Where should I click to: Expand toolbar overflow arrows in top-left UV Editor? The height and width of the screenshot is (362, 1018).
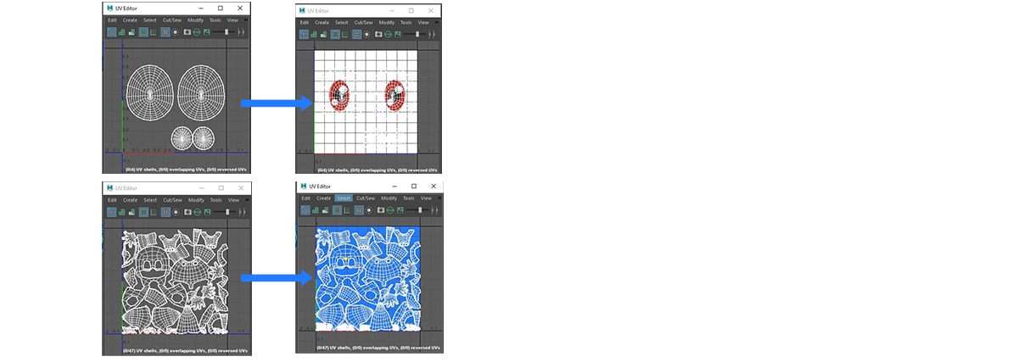click(x=241, y=32)
